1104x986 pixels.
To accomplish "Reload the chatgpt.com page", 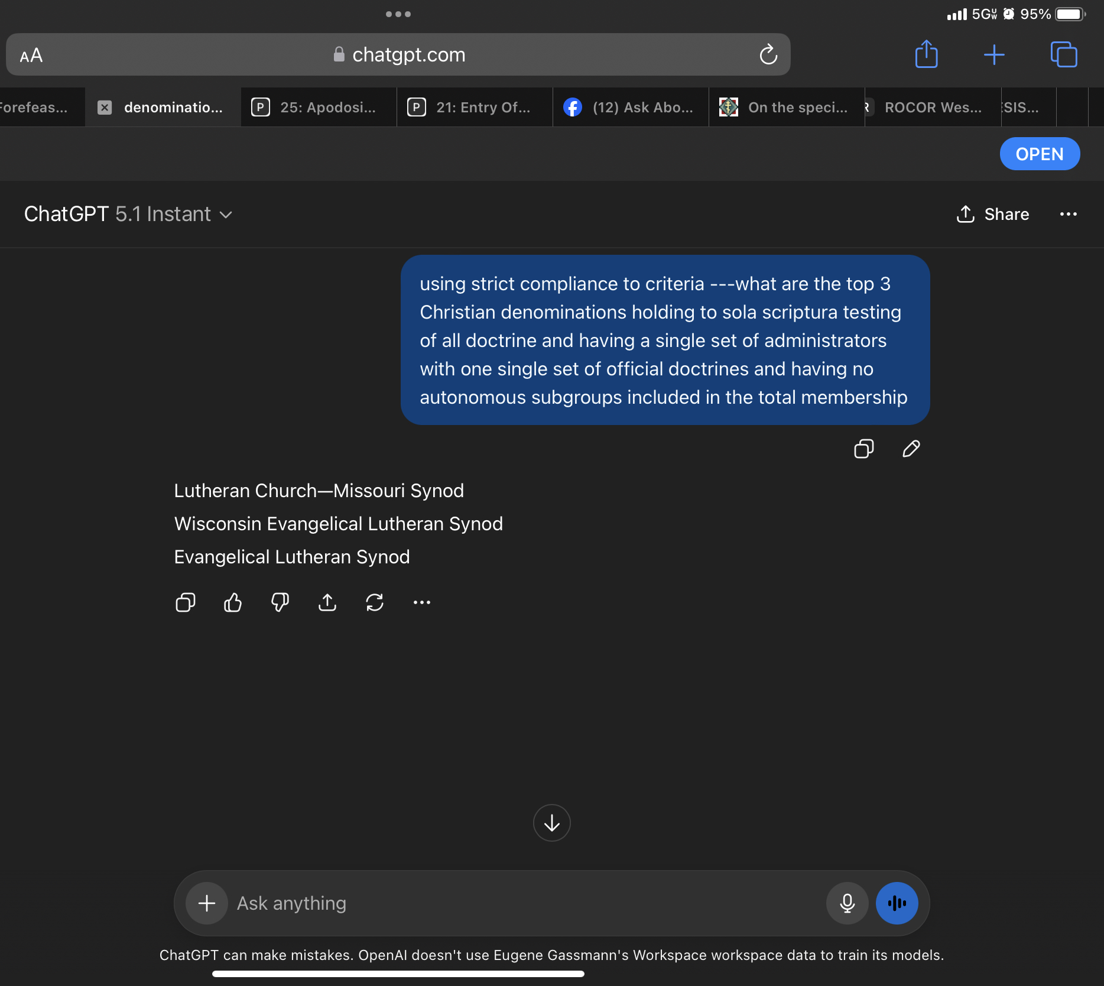I will pos(768,54).
